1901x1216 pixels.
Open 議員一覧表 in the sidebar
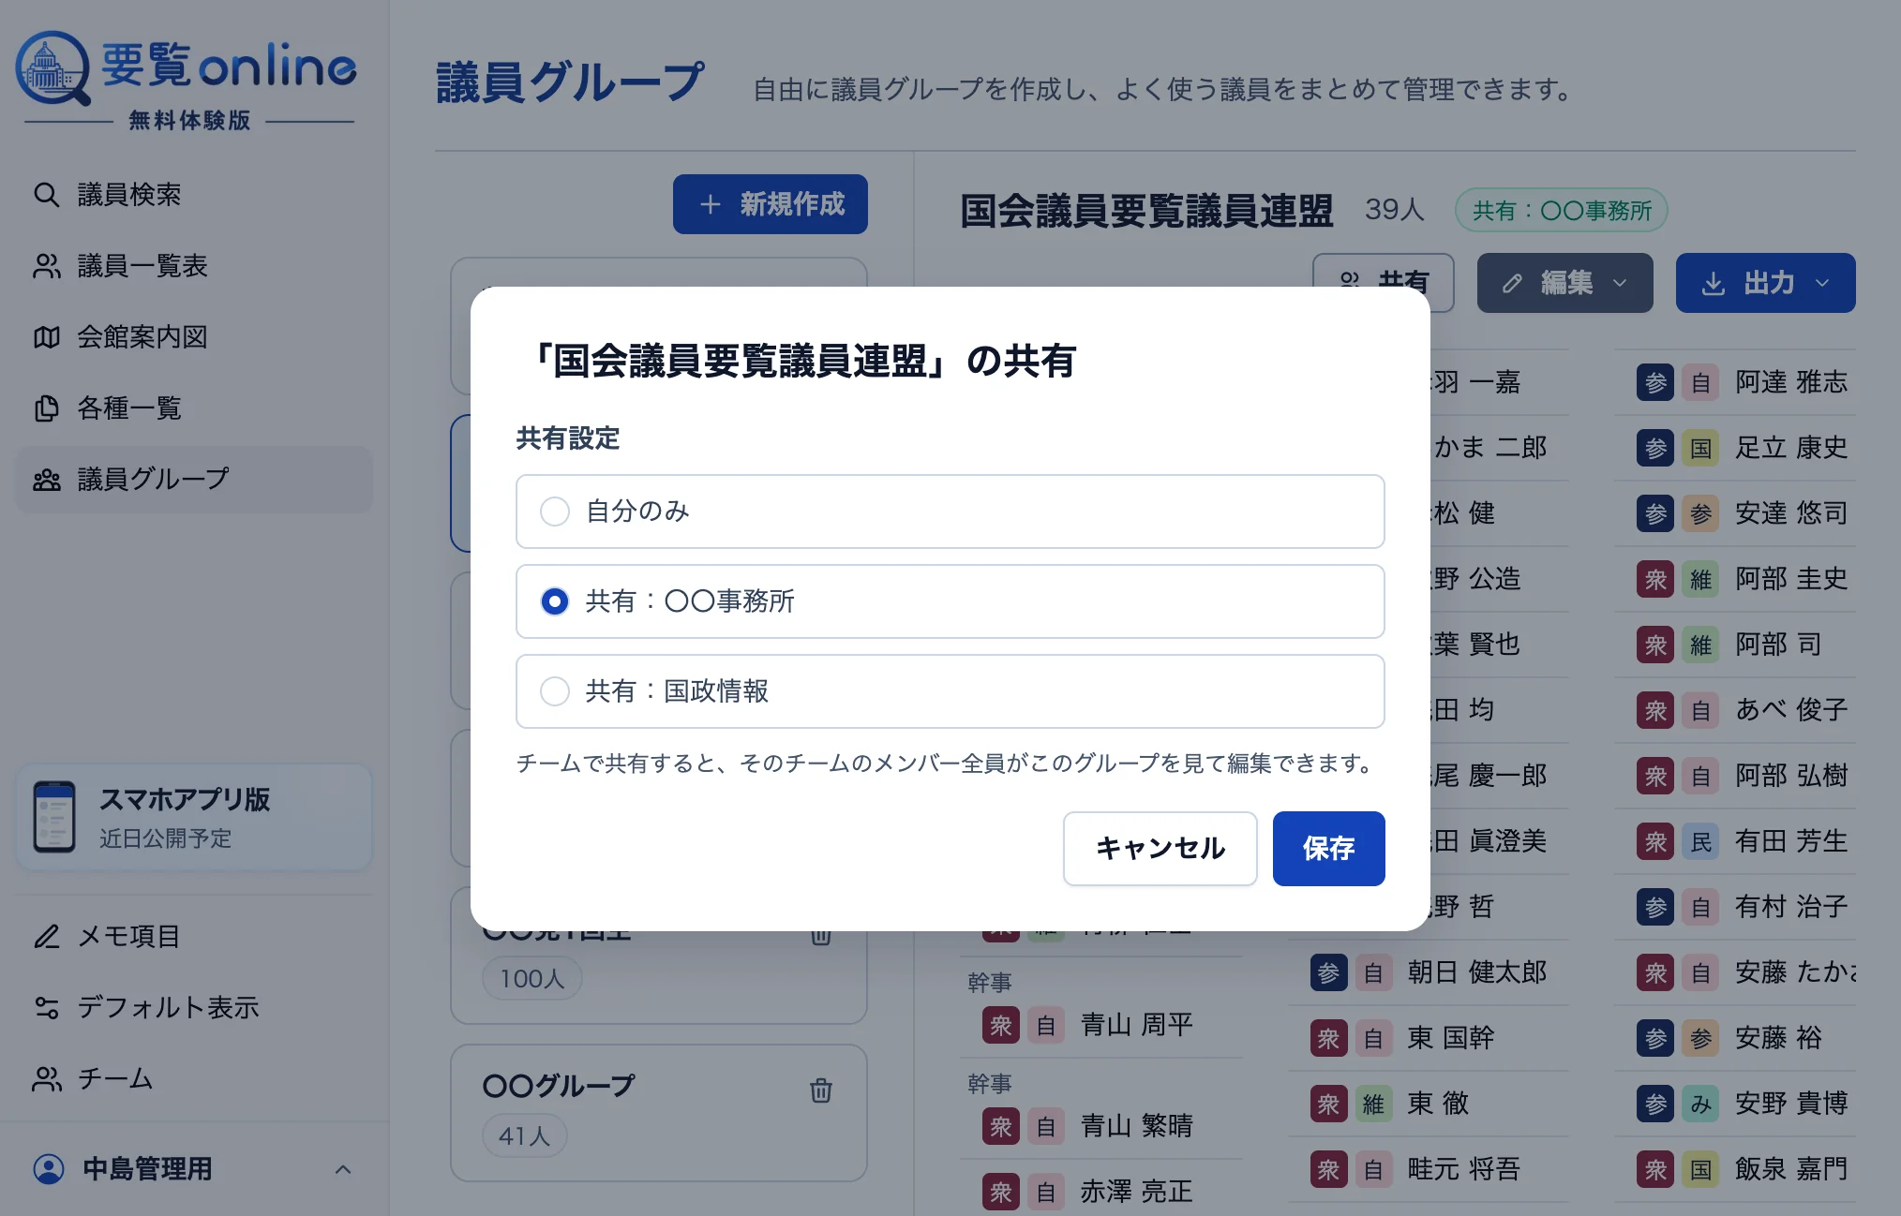coord(193,266)
